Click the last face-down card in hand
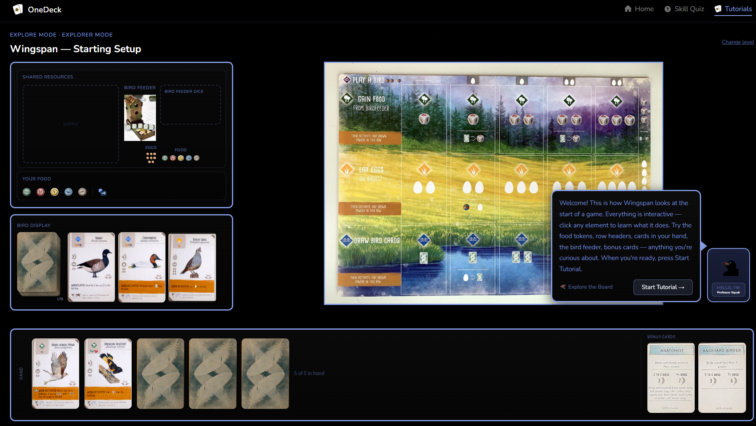 (265, 373)
